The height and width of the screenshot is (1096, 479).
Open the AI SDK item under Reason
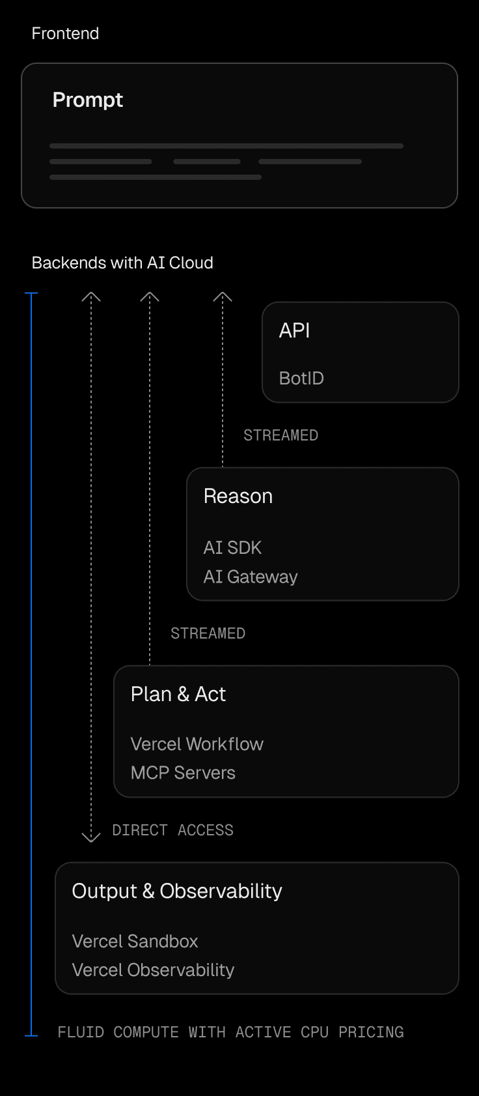coord(232,548)
